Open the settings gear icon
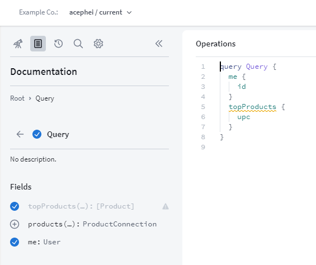Screen dimensions: 316x265 (98, 44)
